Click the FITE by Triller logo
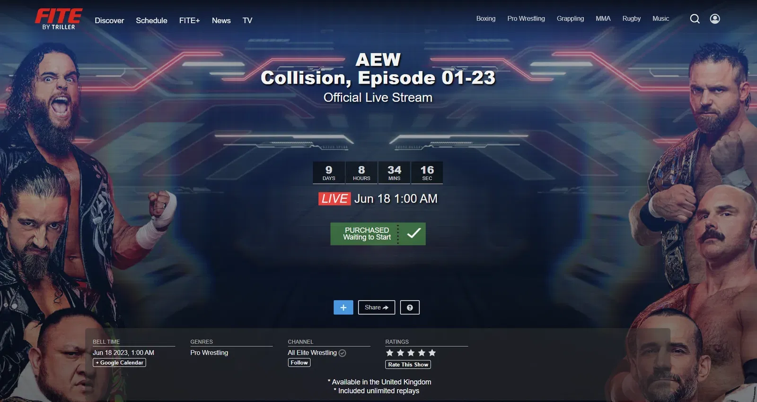757x402 pixels. [59, 19]
